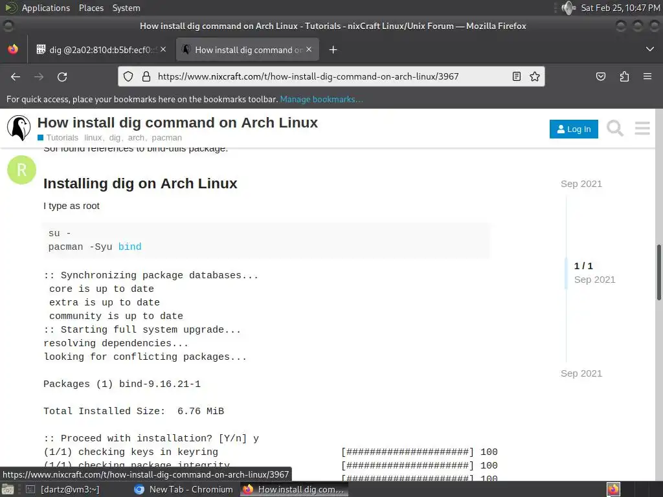Close the 'How install dig command' tab
Viewport: 663px width, 497px height.
pos(309,49)
